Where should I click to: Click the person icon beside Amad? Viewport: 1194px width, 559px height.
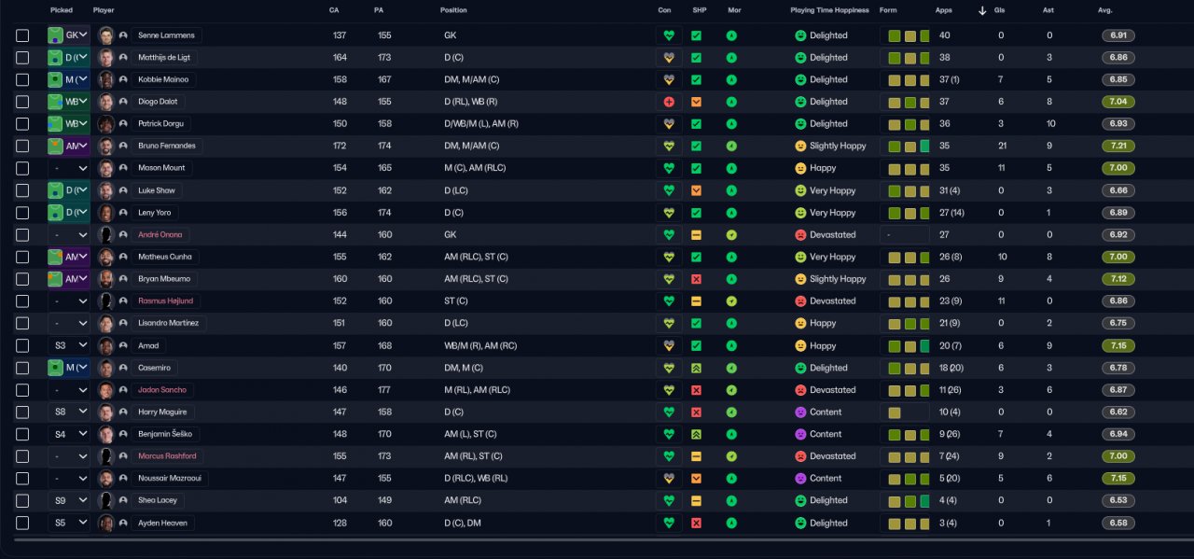coord(123,345)
